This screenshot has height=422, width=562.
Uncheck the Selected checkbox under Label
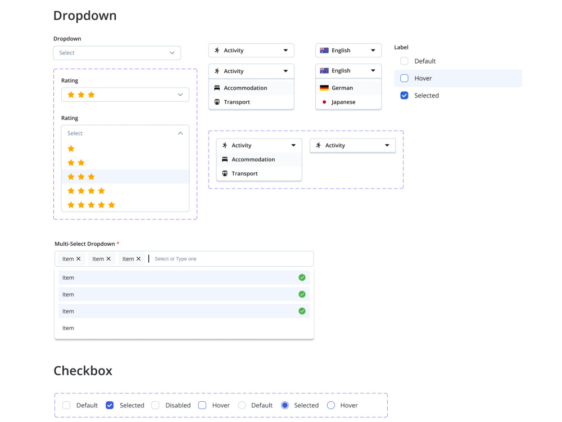point(404,96)
